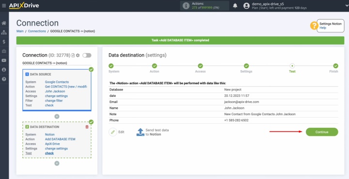Open connection settings gear icon
Image resolution: width=349 pixels, height=179 pixels.
point(78,55)
